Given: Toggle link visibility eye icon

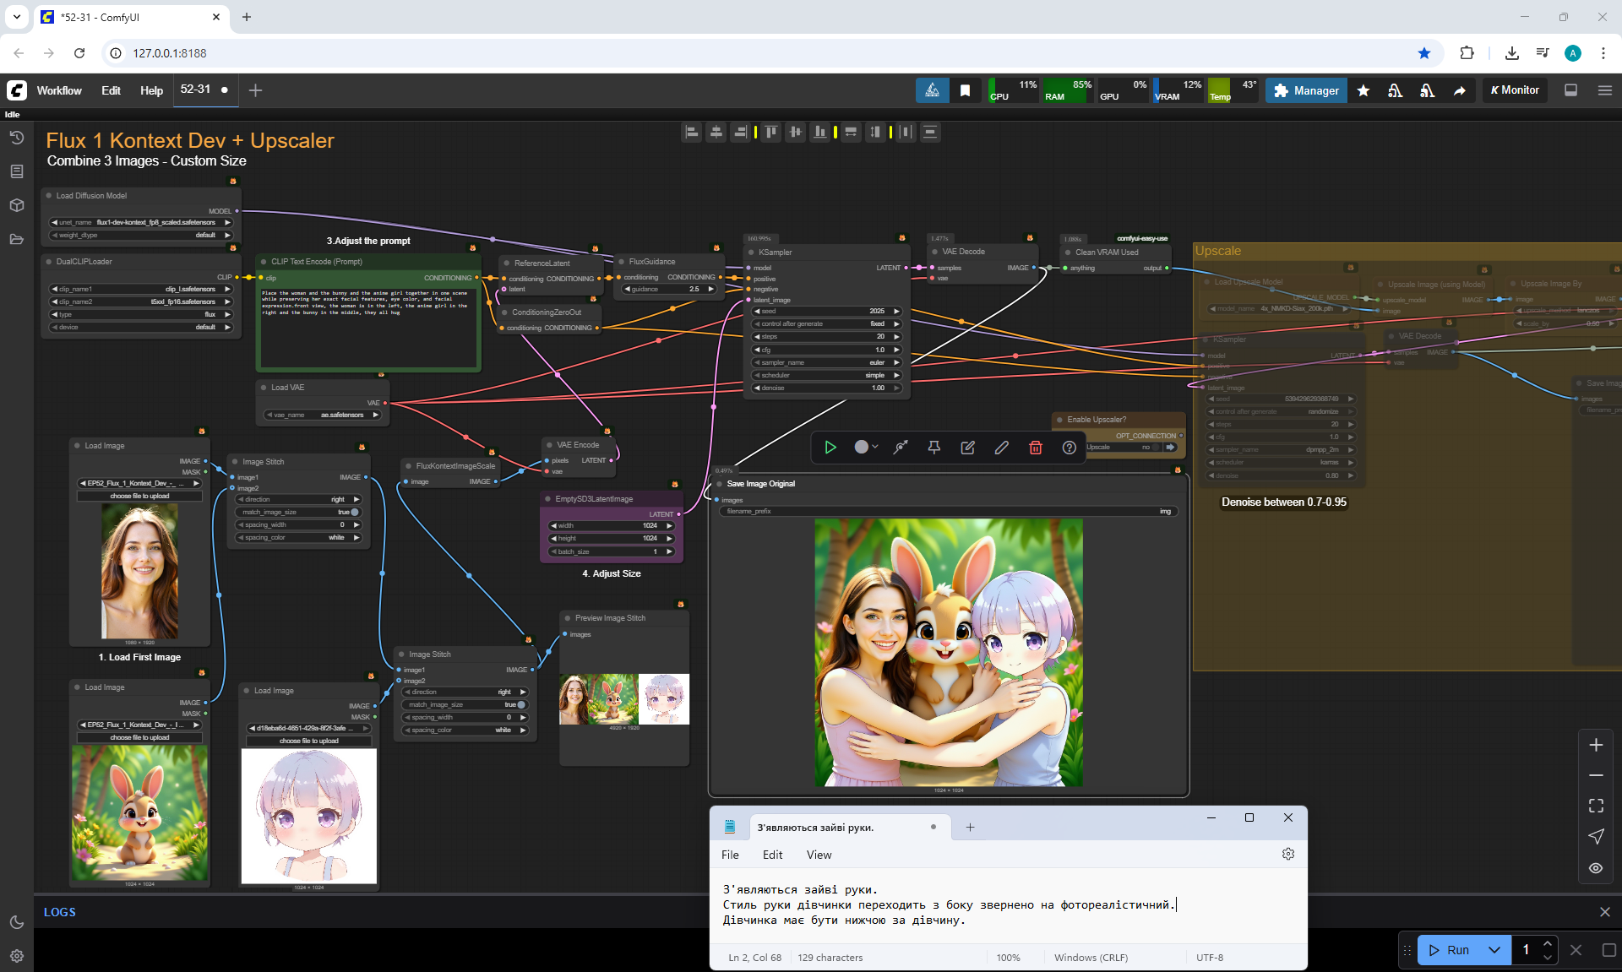Looking at the screenshot, I should click(x=1595, y=868).
